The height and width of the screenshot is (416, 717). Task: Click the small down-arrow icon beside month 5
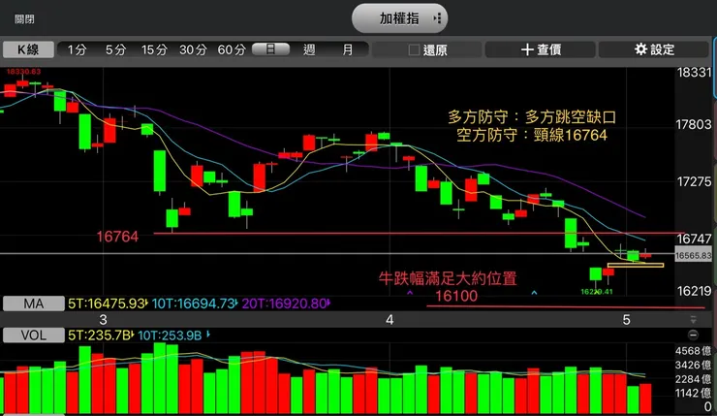pos(693,319)
